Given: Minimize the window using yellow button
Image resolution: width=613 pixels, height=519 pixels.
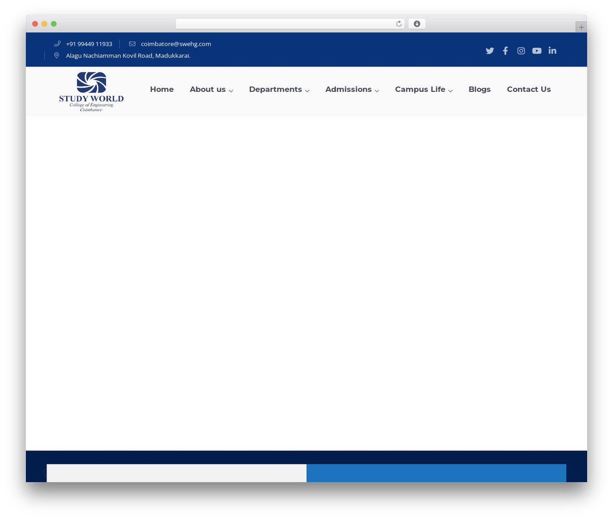Looking at the screenshot, I should point(45,24).
